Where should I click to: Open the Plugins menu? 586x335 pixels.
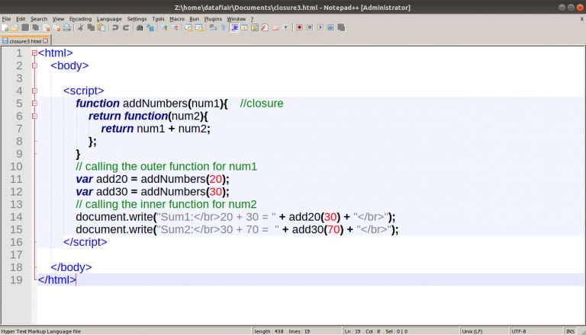tap(213, 18)
